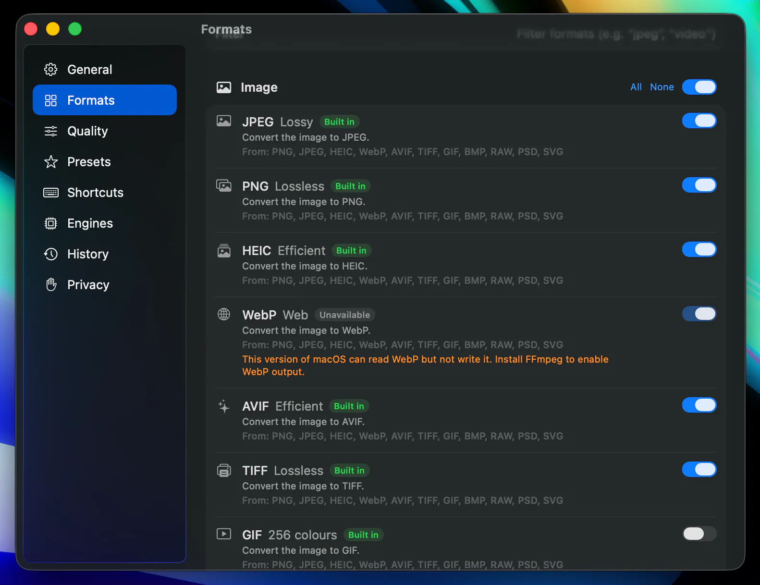Click the yellow minimize window button
The width and height of the screenshot is (760, 585).
click(53, 29)
